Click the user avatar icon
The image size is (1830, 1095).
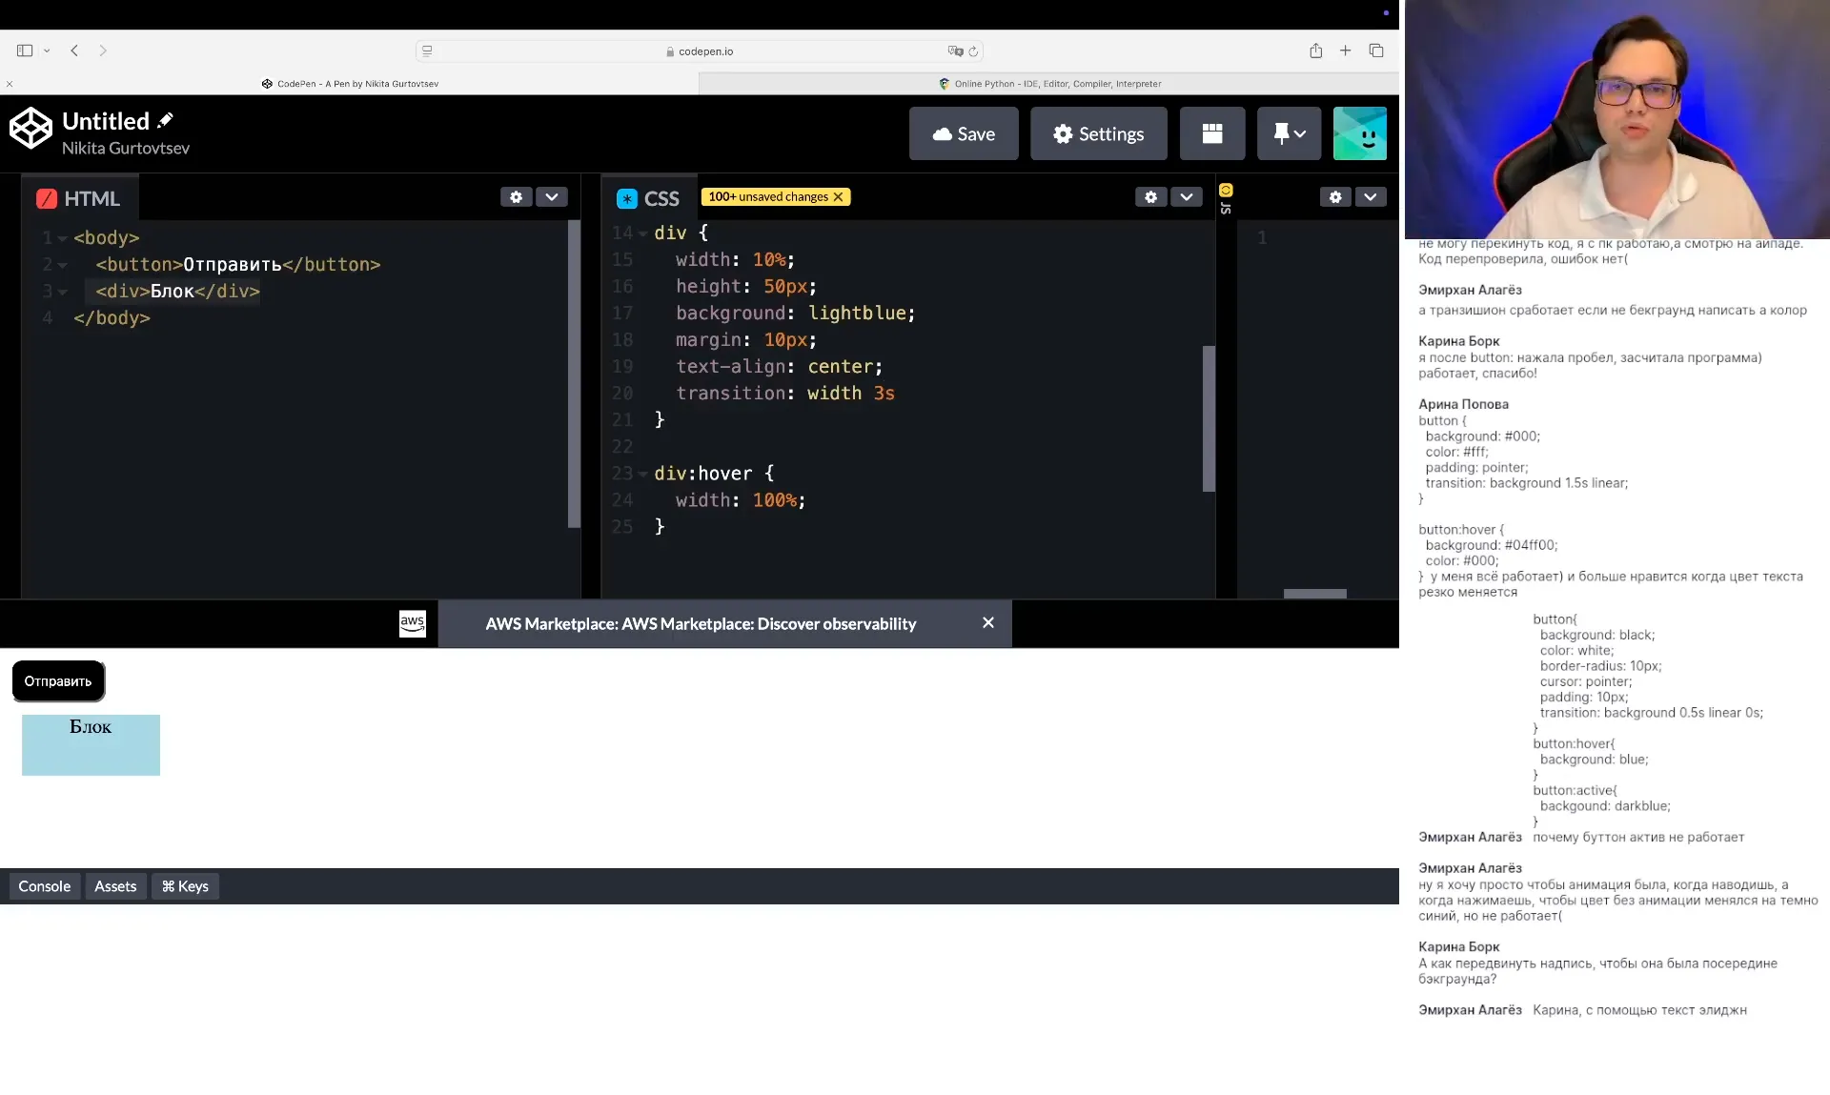tap(1359, 133)
